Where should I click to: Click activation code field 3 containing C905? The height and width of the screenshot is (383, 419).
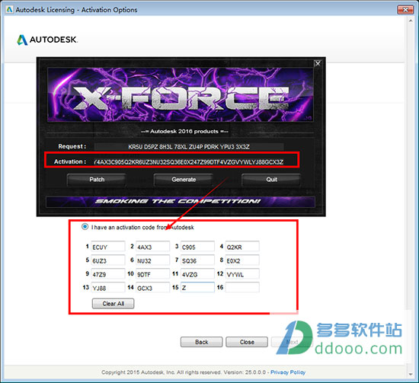(197, 247)
